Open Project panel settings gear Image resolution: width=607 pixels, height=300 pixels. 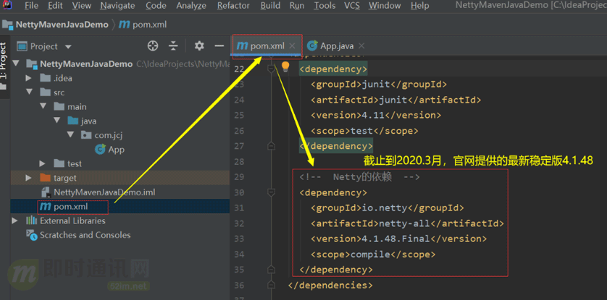pyautogui.click(x=199, y=46)
